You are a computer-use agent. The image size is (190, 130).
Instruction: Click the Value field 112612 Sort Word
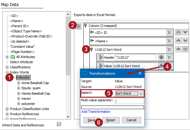[134, 66]
